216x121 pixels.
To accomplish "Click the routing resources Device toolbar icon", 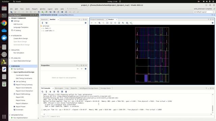I will [x=119, y=23].
